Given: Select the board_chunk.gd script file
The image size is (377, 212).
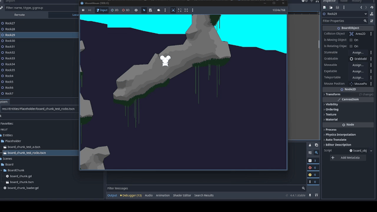Looking at the screenshot, I should 21,176.
